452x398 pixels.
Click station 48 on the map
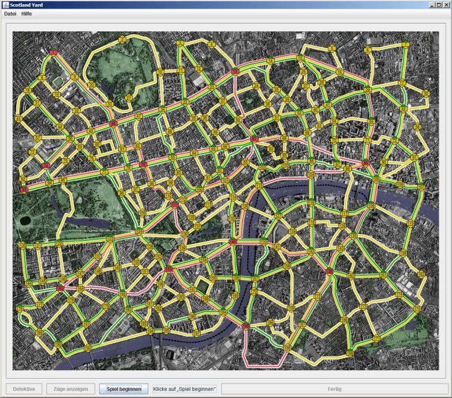pyautogui.click(x=170, y=131)
